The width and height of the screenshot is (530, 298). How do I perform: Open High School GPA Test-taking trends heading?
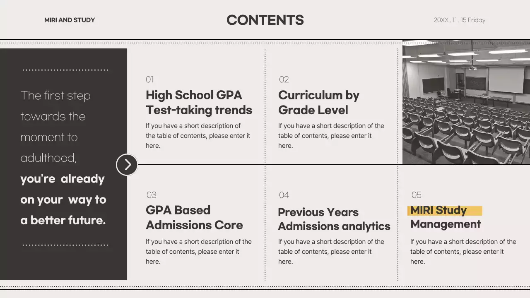199,103
